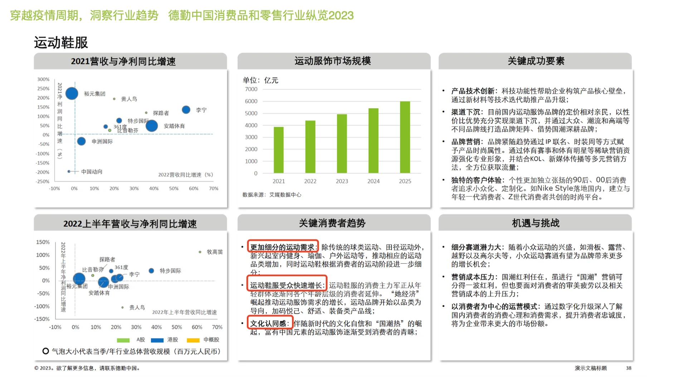Click the 安踏体育 bubble
Image resolution: width=687 pixels, height=386 pixels.
(x=152, y=126)
